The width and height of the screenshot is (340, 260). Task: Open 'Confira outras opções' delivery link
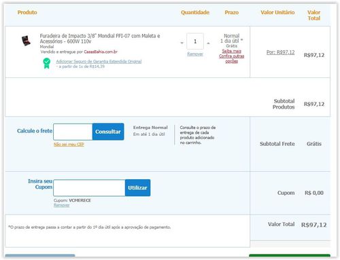click(x=231, y=58)
